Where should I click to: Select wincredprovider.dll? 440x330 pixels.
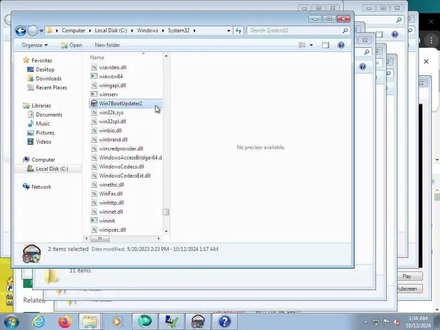coord(121,149)
